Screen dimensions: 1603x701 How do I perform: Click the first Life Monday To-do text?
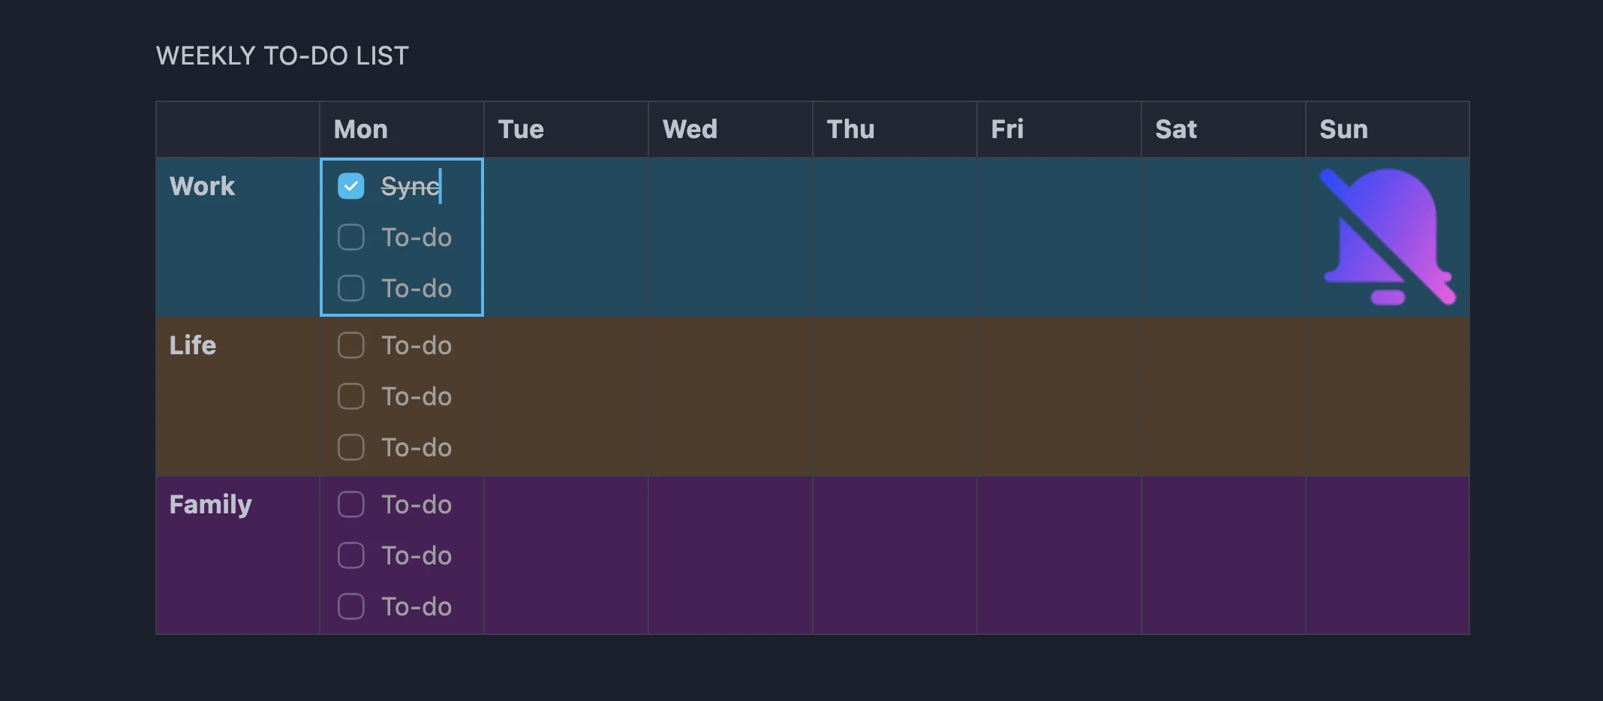point(417,345)
